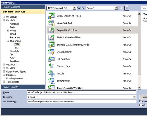
Task: Select SharePoint 2007 templates
Action: pyautogui.click(x=17, y=48)
